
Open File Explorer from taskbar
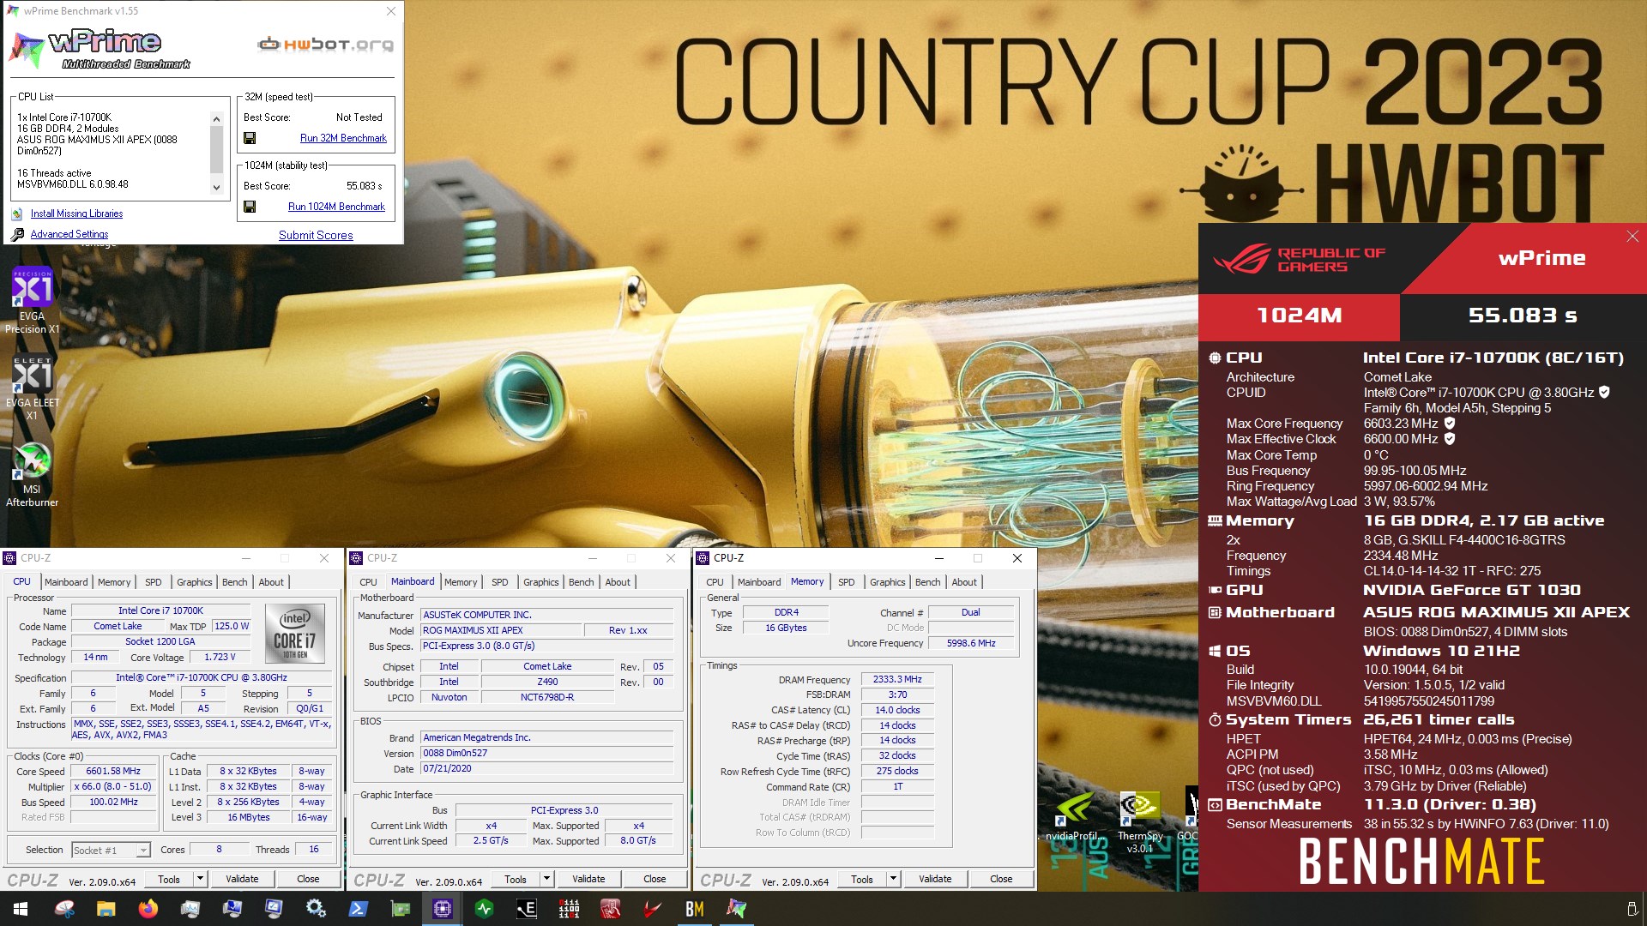(x=106, y=909)
